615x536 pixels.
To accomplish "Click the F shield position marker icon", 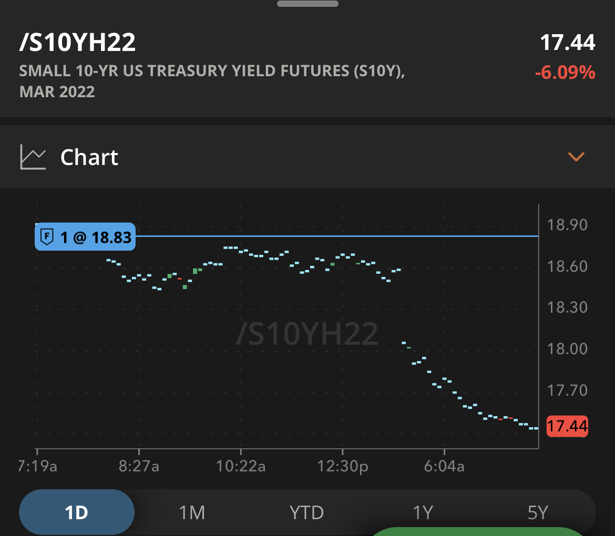I will (x=47, y=237).
